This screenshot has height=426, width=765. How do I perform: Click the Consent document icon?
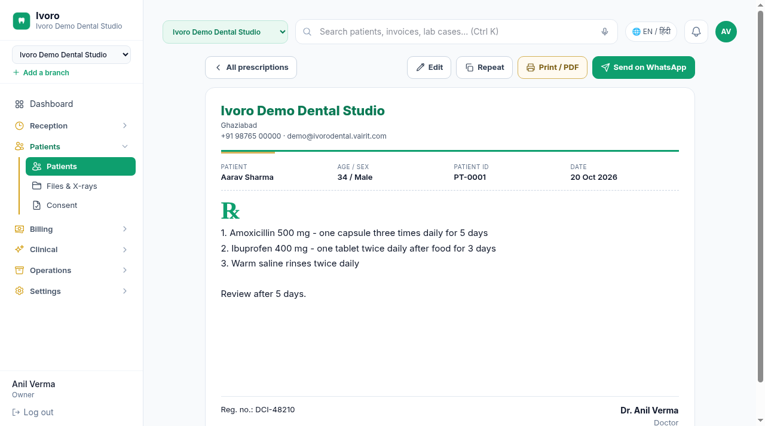(36, 205)
